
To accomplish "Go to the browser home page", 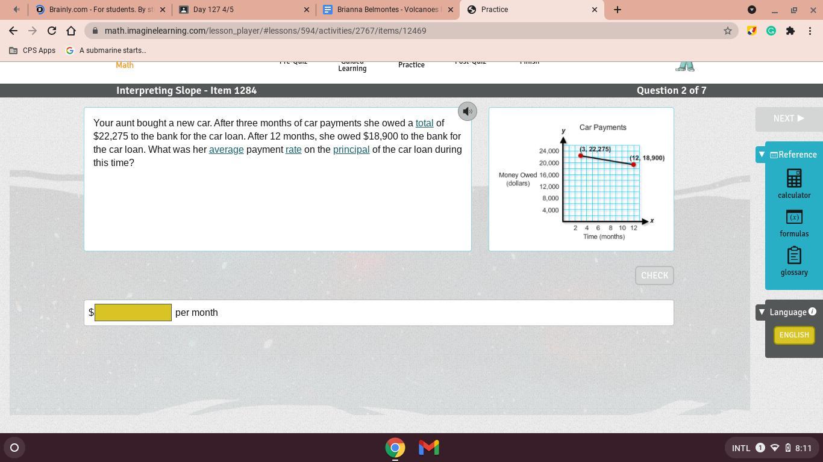I will click(x=71, y=31).
